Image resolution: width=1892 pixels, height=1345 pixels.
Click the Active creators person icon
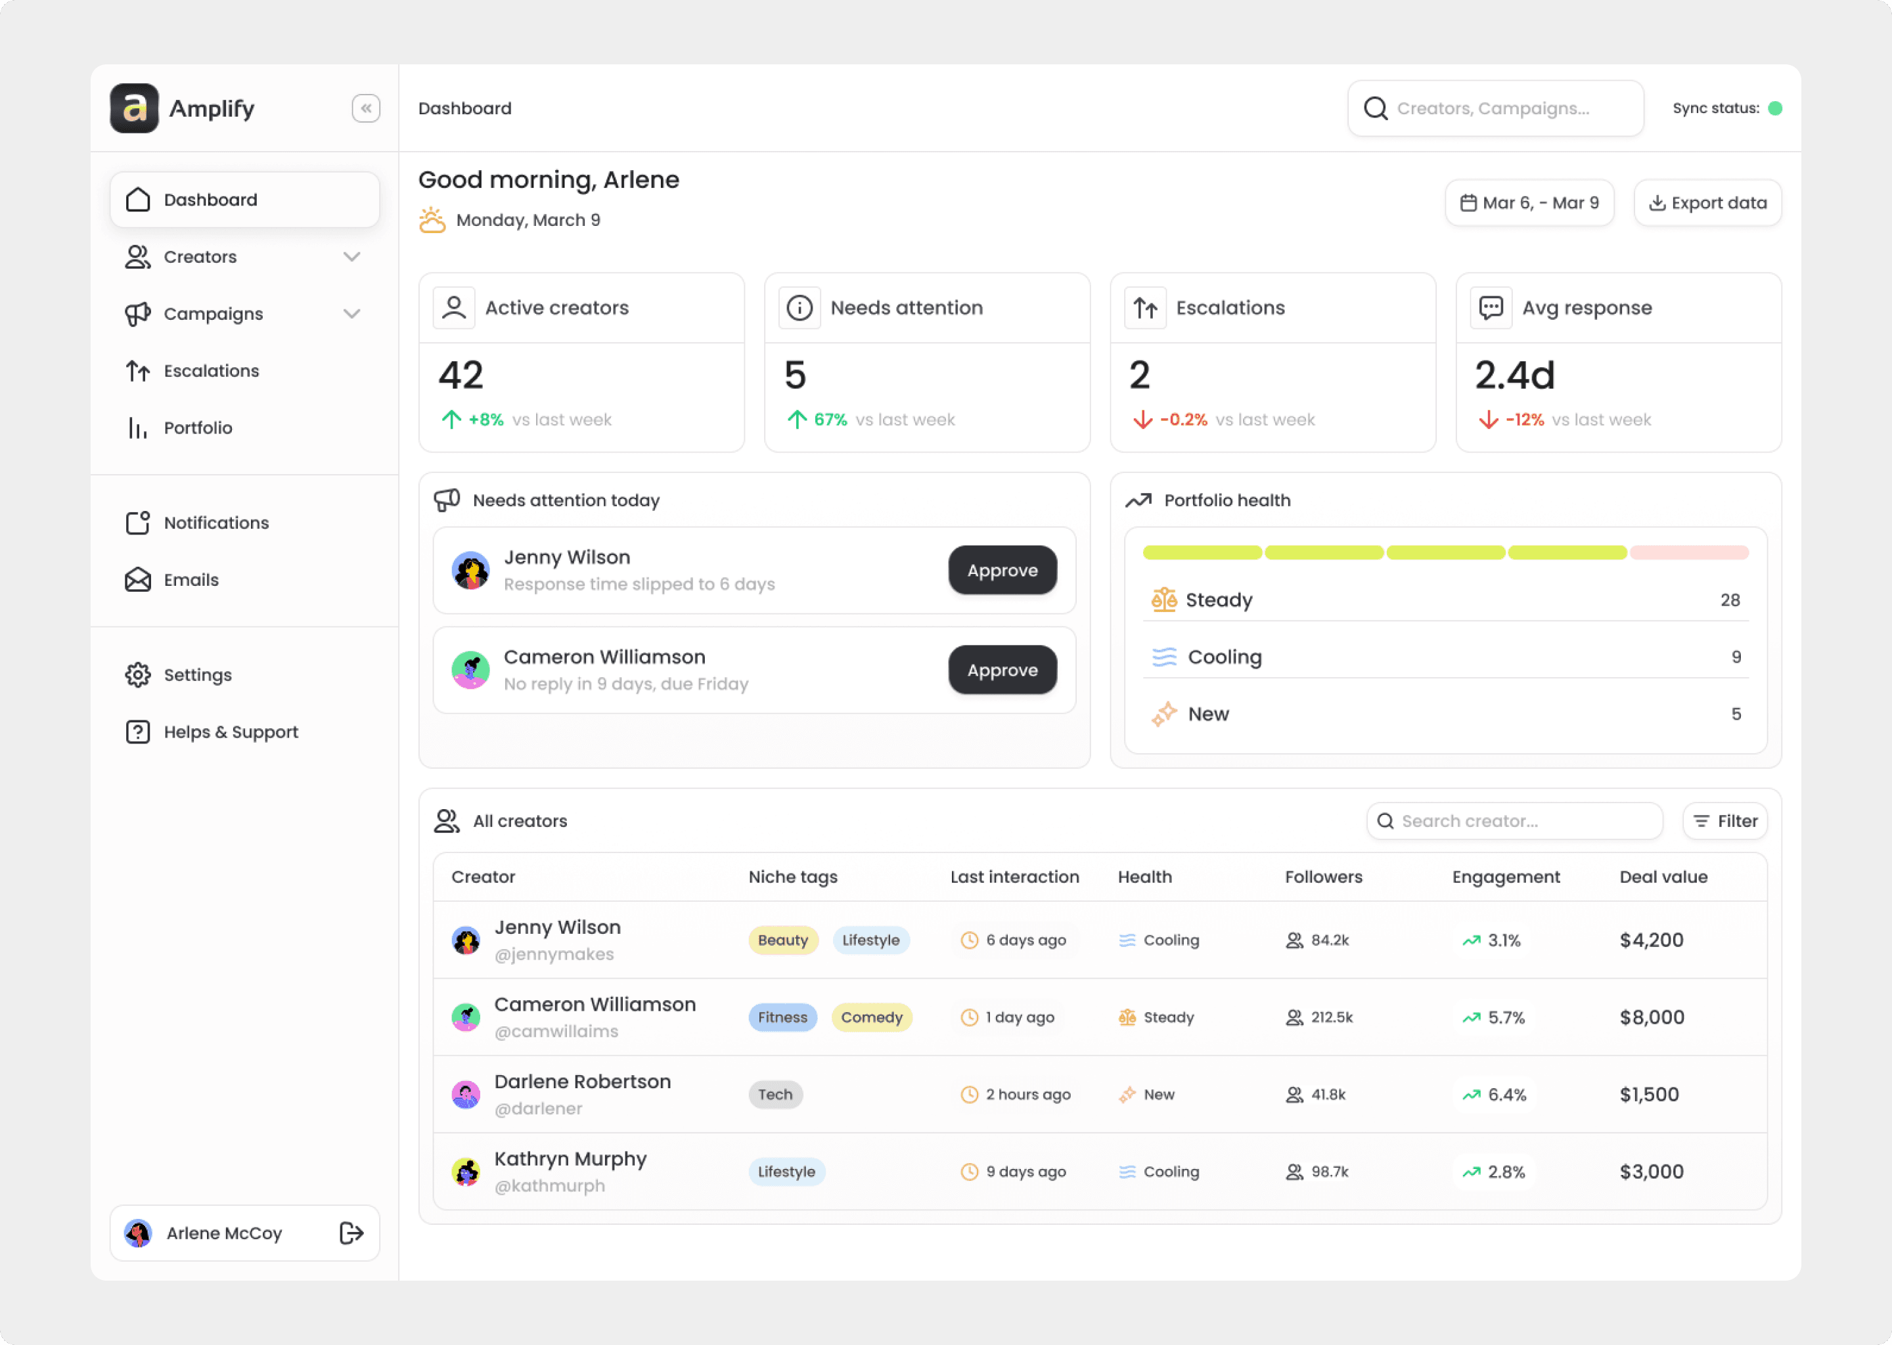pyautogui.click(x=454, y=308)
